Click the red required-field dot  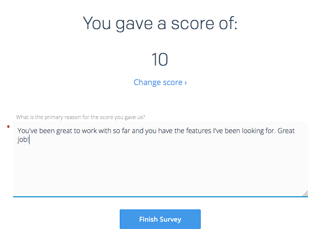pos(8,127)
